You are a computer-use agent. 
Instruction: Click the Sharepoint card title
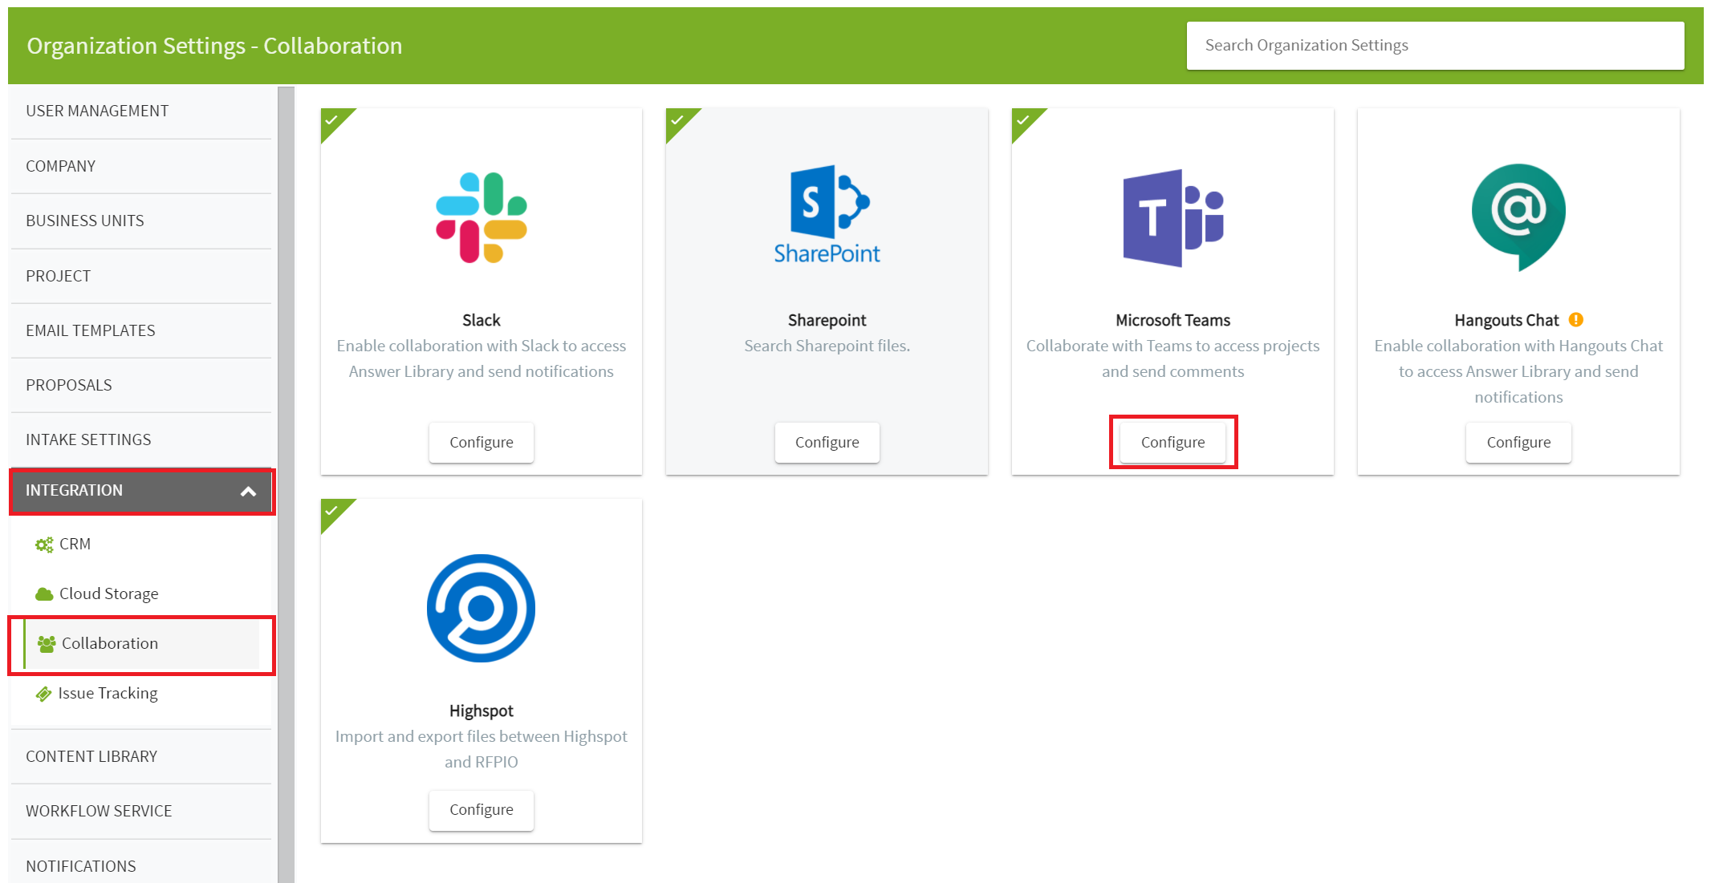click(x=827, y=320)
